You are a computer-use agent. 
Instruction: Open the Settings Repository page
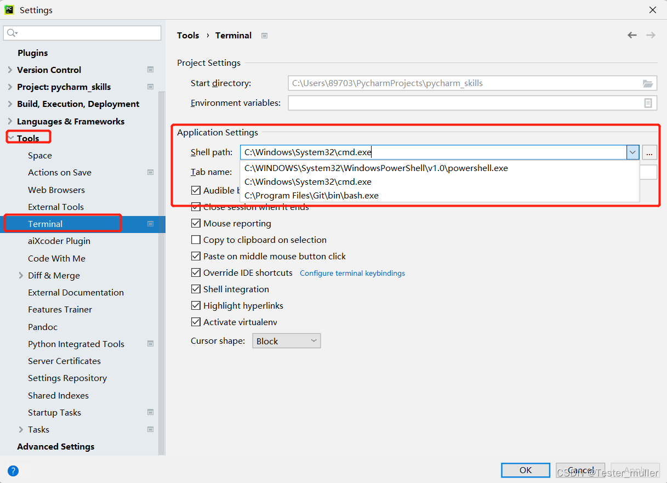click(x=67, y=378)
